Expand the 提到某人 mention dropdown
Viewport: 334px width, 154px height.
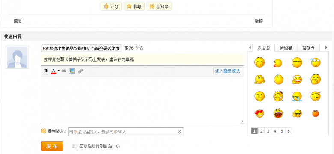pyautogui.click(x=179, y=132)
